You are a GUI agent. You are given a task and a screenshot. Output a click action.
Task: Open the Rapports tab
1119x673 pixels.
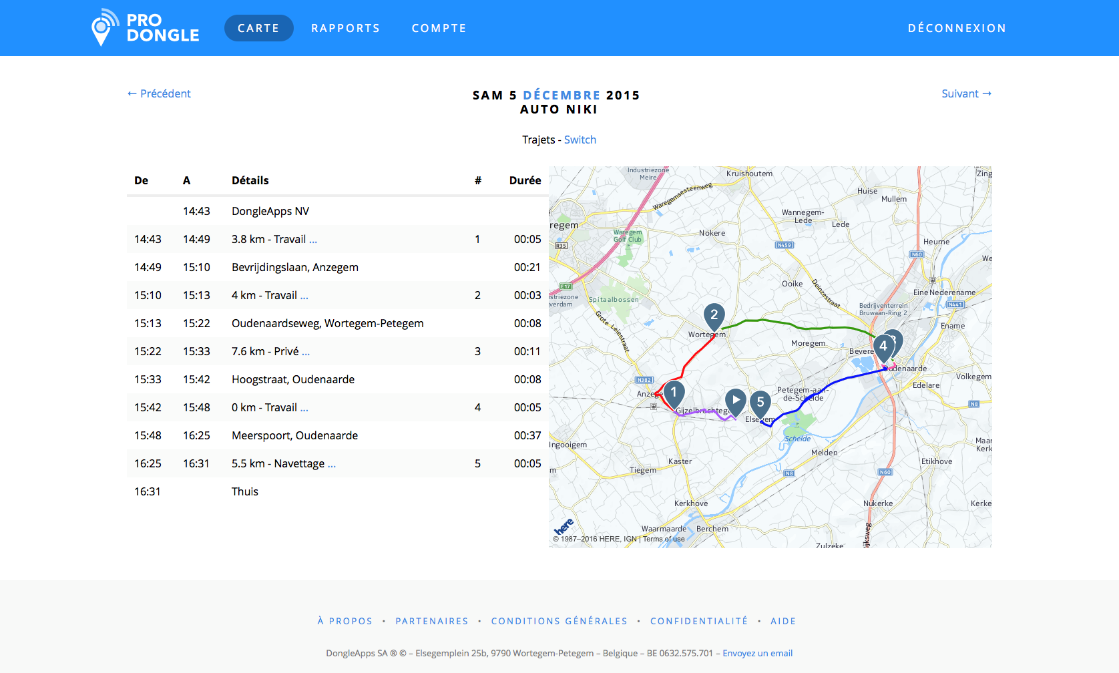tap(345, 28)
